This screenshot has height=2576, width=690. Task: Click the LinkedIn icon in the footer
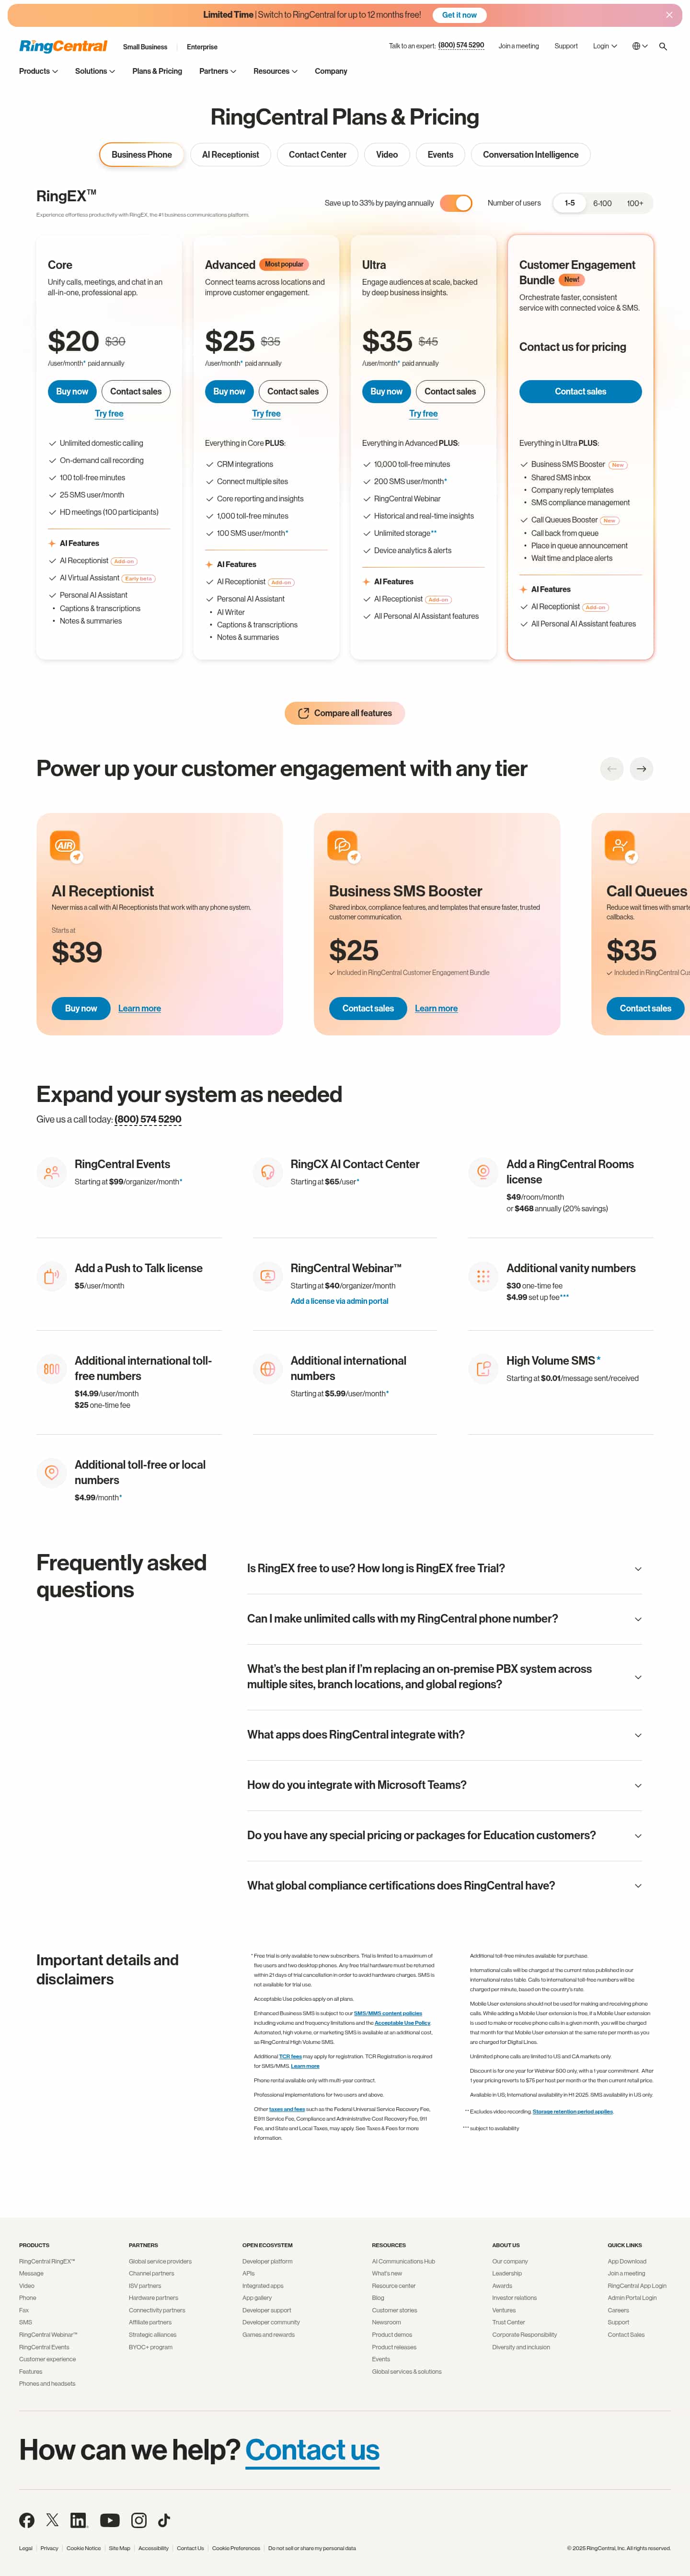click(79, 2520)
